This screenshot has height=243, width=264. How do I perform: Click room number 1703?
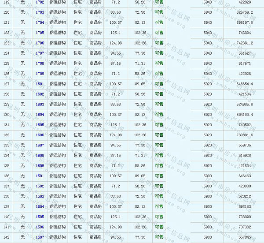point(40,12)
